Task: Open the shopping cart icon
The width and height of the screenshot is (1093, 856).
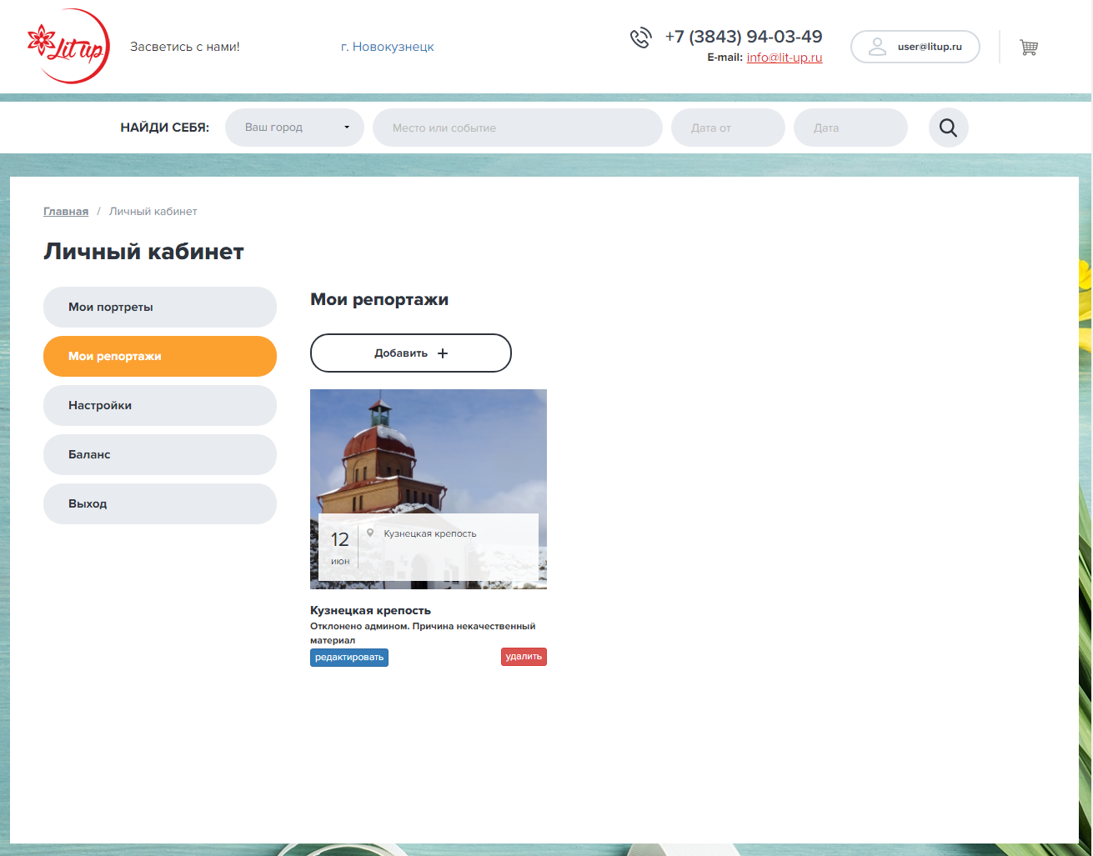Action: pos(1029,48)
